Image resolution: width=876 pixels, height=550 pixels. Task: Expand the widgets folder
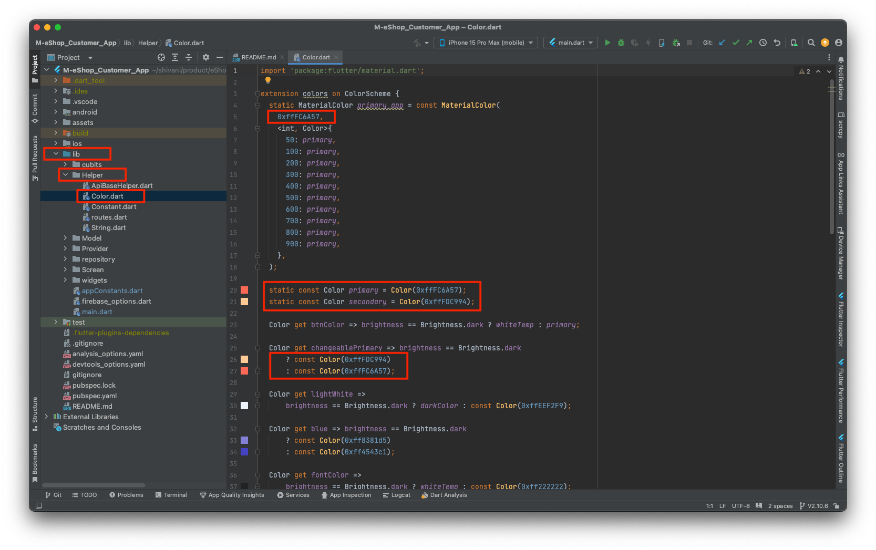(65, 280)
